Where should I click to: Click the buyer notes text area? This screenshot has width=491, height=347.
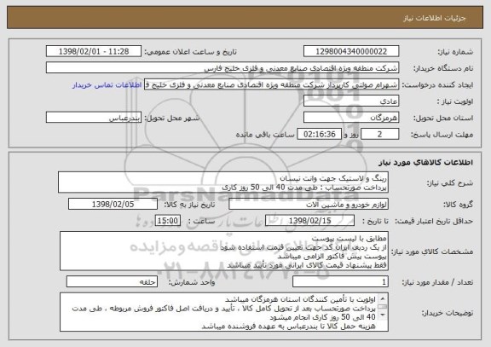click(224, 312)
